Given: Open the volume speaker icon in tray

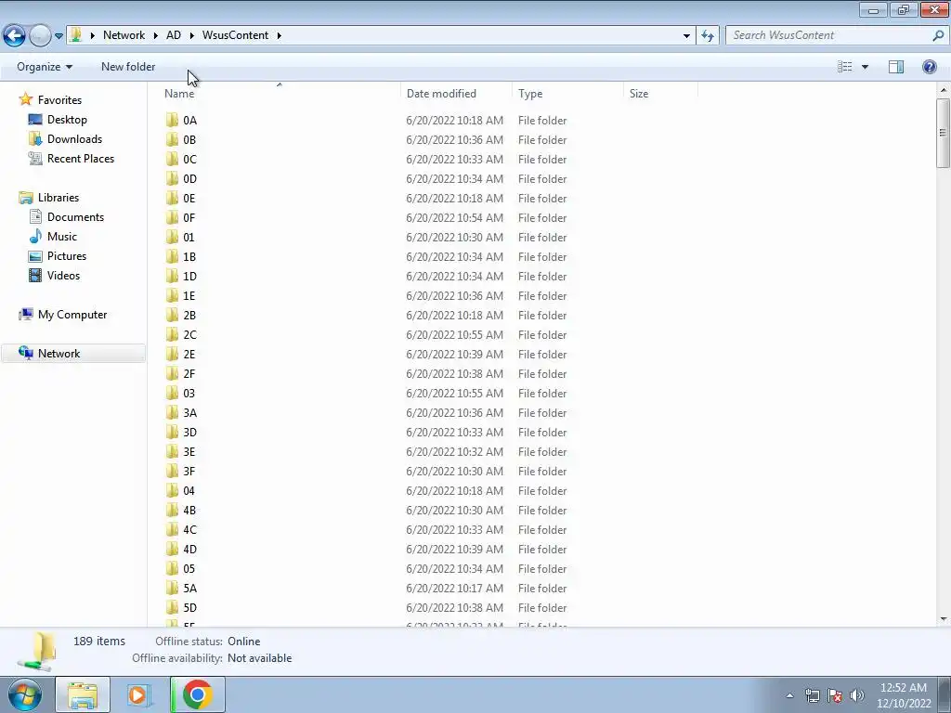Looking at the screenshot, I should pos(857,695).
